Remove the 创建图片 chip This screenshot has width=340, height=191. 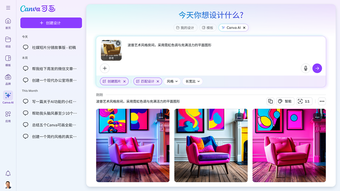125,81
